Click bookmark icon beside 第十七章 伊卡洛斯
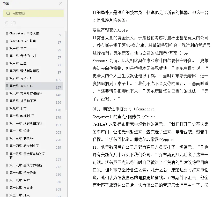 point(7,173)
